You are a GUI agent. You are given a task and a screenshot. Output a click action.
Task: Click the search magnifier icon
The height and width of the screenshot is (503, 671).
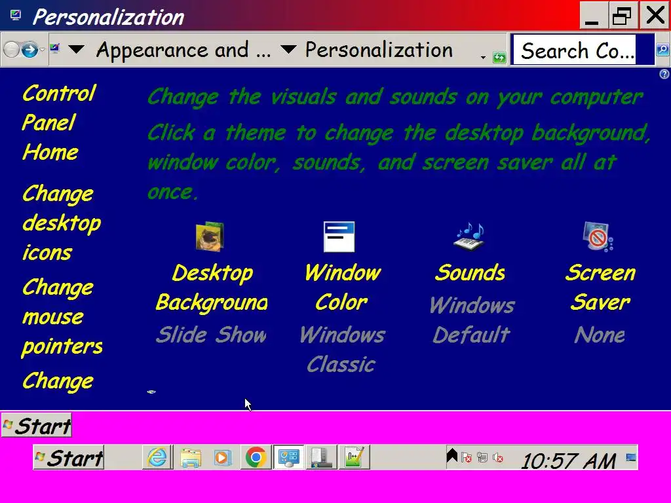[662, 50]
